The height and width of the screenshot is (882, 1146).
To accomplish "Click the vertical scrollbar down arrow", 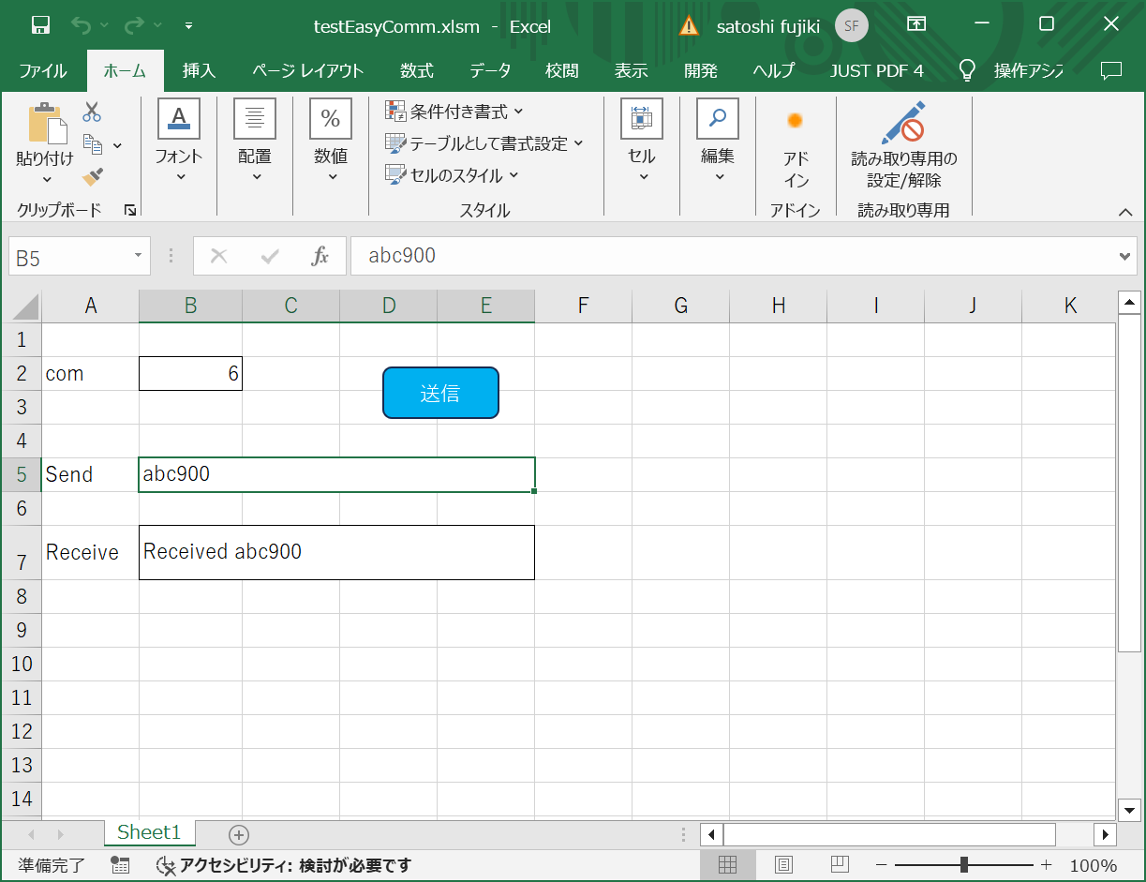I will click(1129, 810).
